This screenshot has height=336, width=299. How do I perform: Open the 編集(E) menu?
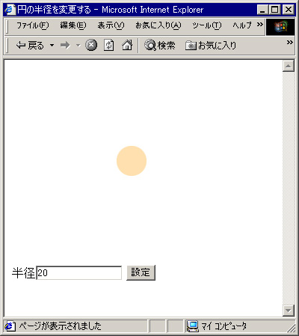[x=73, y=25]
